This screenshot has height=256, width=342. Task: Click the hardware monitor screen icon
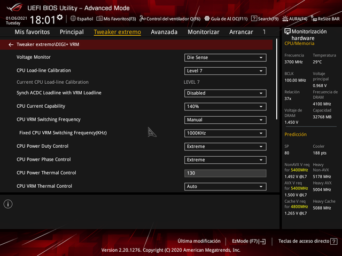(x=287, y=31)
